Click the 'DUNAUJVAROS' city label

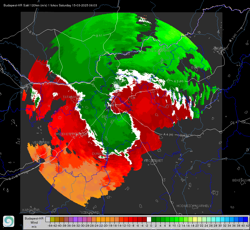point(104,154)
